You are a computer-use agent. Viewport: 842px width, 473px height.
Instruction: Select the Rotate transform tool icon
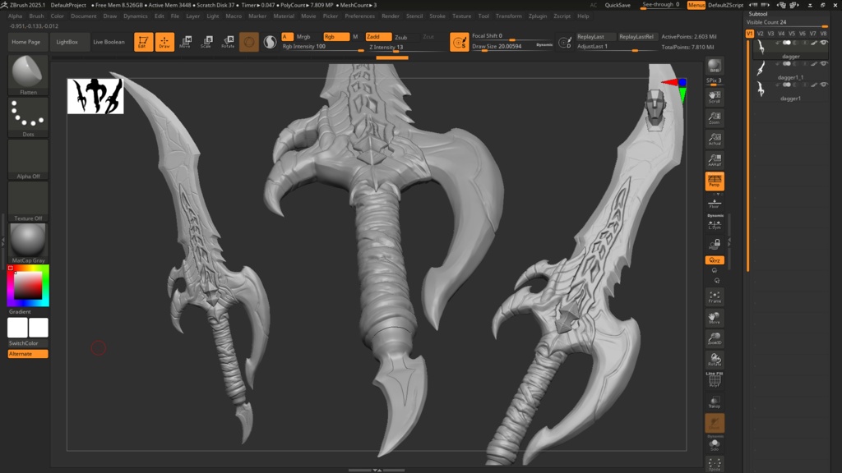[x=228, y=41]
